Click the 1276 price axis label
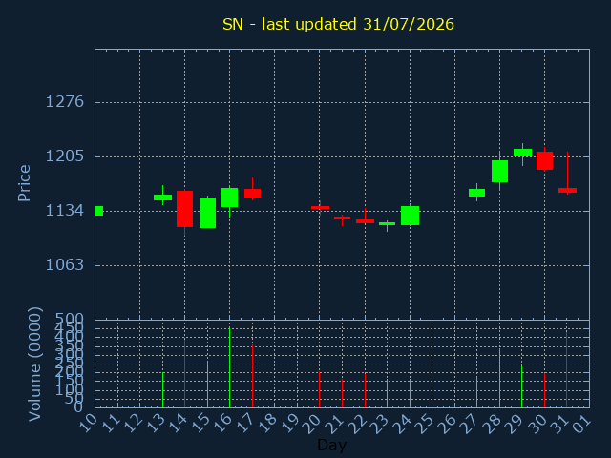Viewport: 611px width, 458px height. pos(65,102)
